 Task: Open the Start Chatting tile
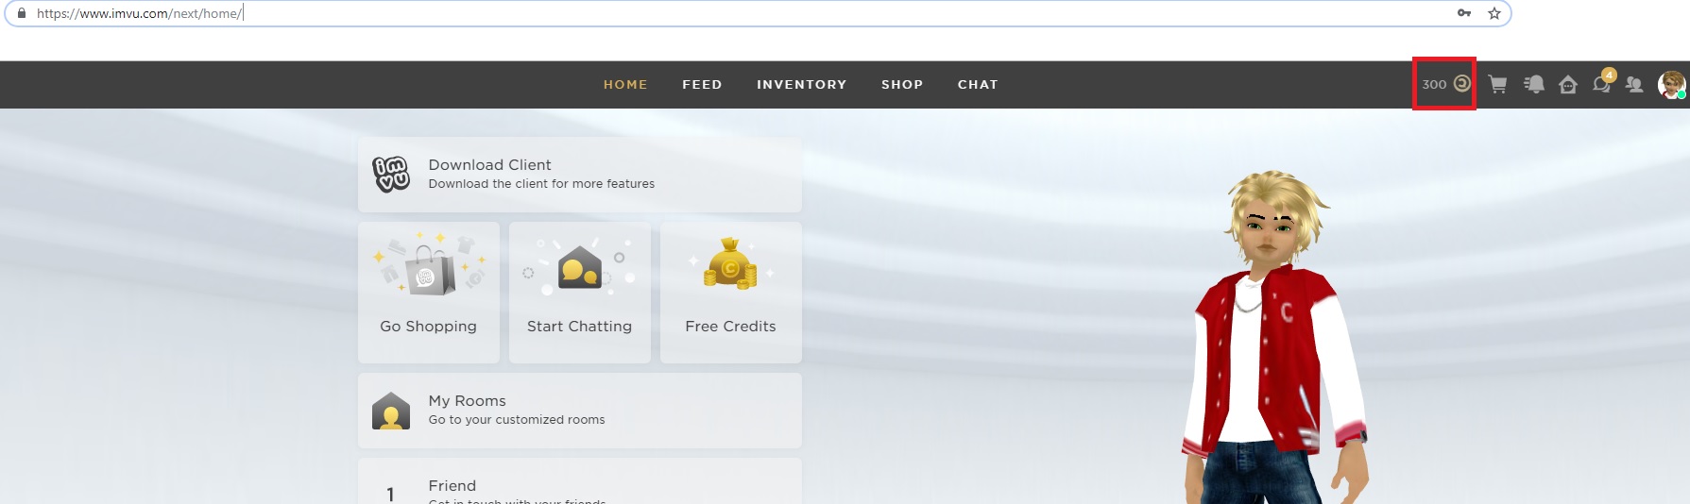point(580,293)
